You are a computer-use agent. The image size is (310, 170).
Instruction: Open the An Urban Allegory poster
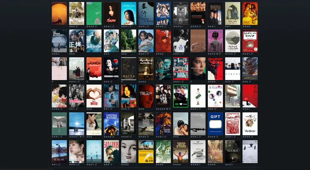pos(59,41)
